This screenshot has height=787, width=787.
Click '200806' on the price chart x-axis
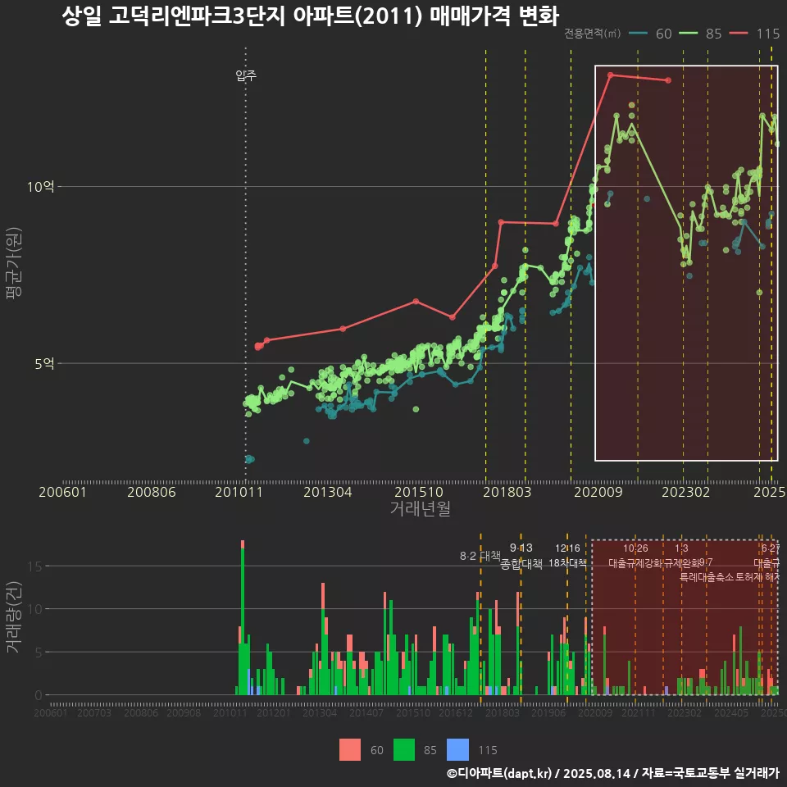[x=152, y=492]
